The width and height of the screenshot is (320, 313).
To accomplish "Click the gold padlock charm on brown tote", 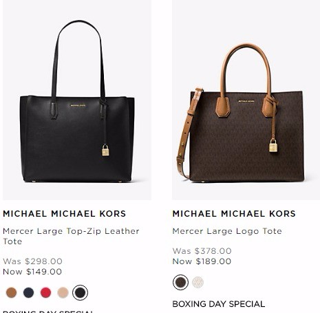I will (x=273, y=145).
